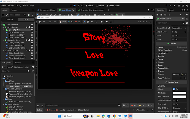Toggle visibility of Weapon_Lore node
Image resolution: width=190 pixels, height=119 pixels.
[32, 51]
